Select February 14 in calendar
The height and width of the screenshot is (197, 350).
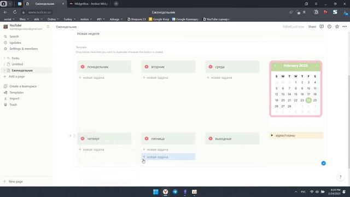click(289, 94)
